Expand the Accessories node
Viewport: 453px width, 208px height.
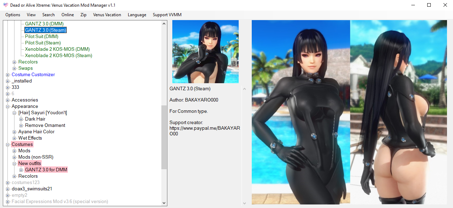[x=8, y=100]
